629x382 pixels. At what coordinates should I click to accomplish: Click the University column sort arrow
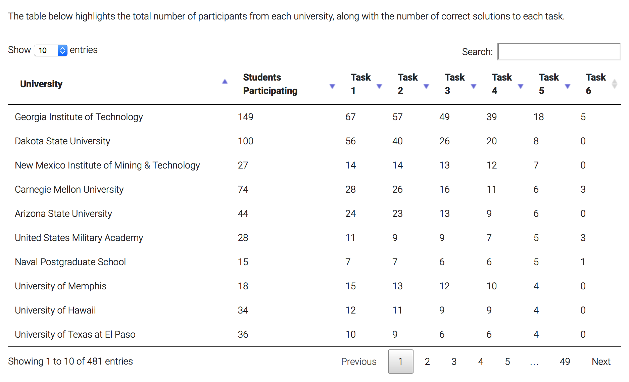coord(225,82)
